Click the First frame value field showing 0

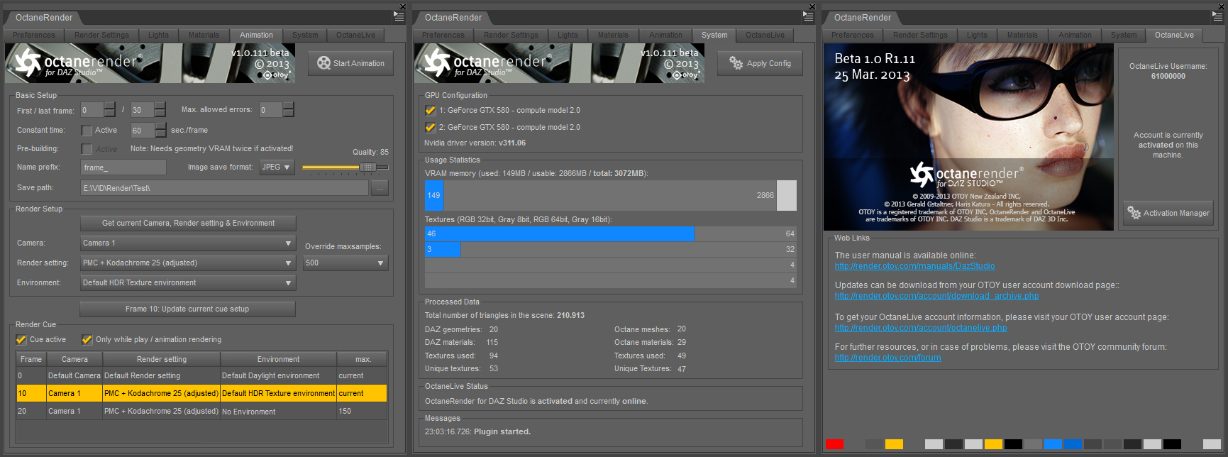(92, 110)
